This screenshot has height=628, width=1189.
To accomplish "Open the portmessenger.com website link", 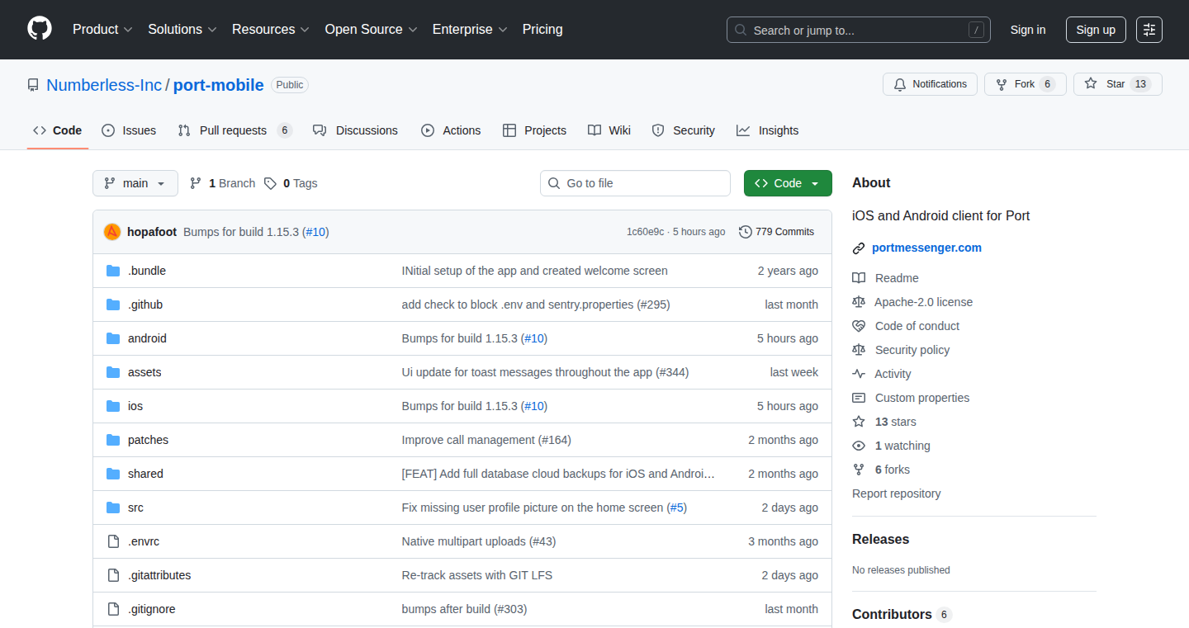I will point(926,248).
